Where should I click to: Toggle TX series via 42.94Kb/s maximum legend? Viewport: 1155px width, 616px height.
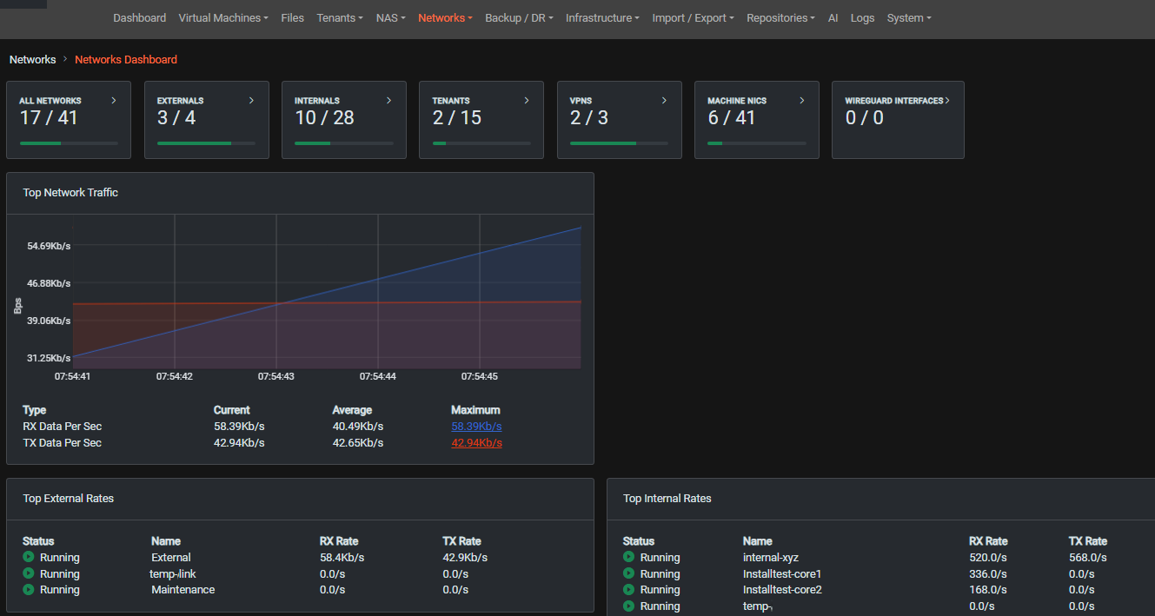click(x=476, y=443)
